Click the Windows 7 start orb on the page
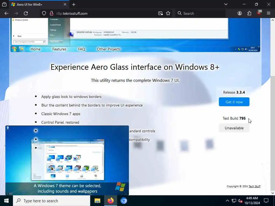 15,49
